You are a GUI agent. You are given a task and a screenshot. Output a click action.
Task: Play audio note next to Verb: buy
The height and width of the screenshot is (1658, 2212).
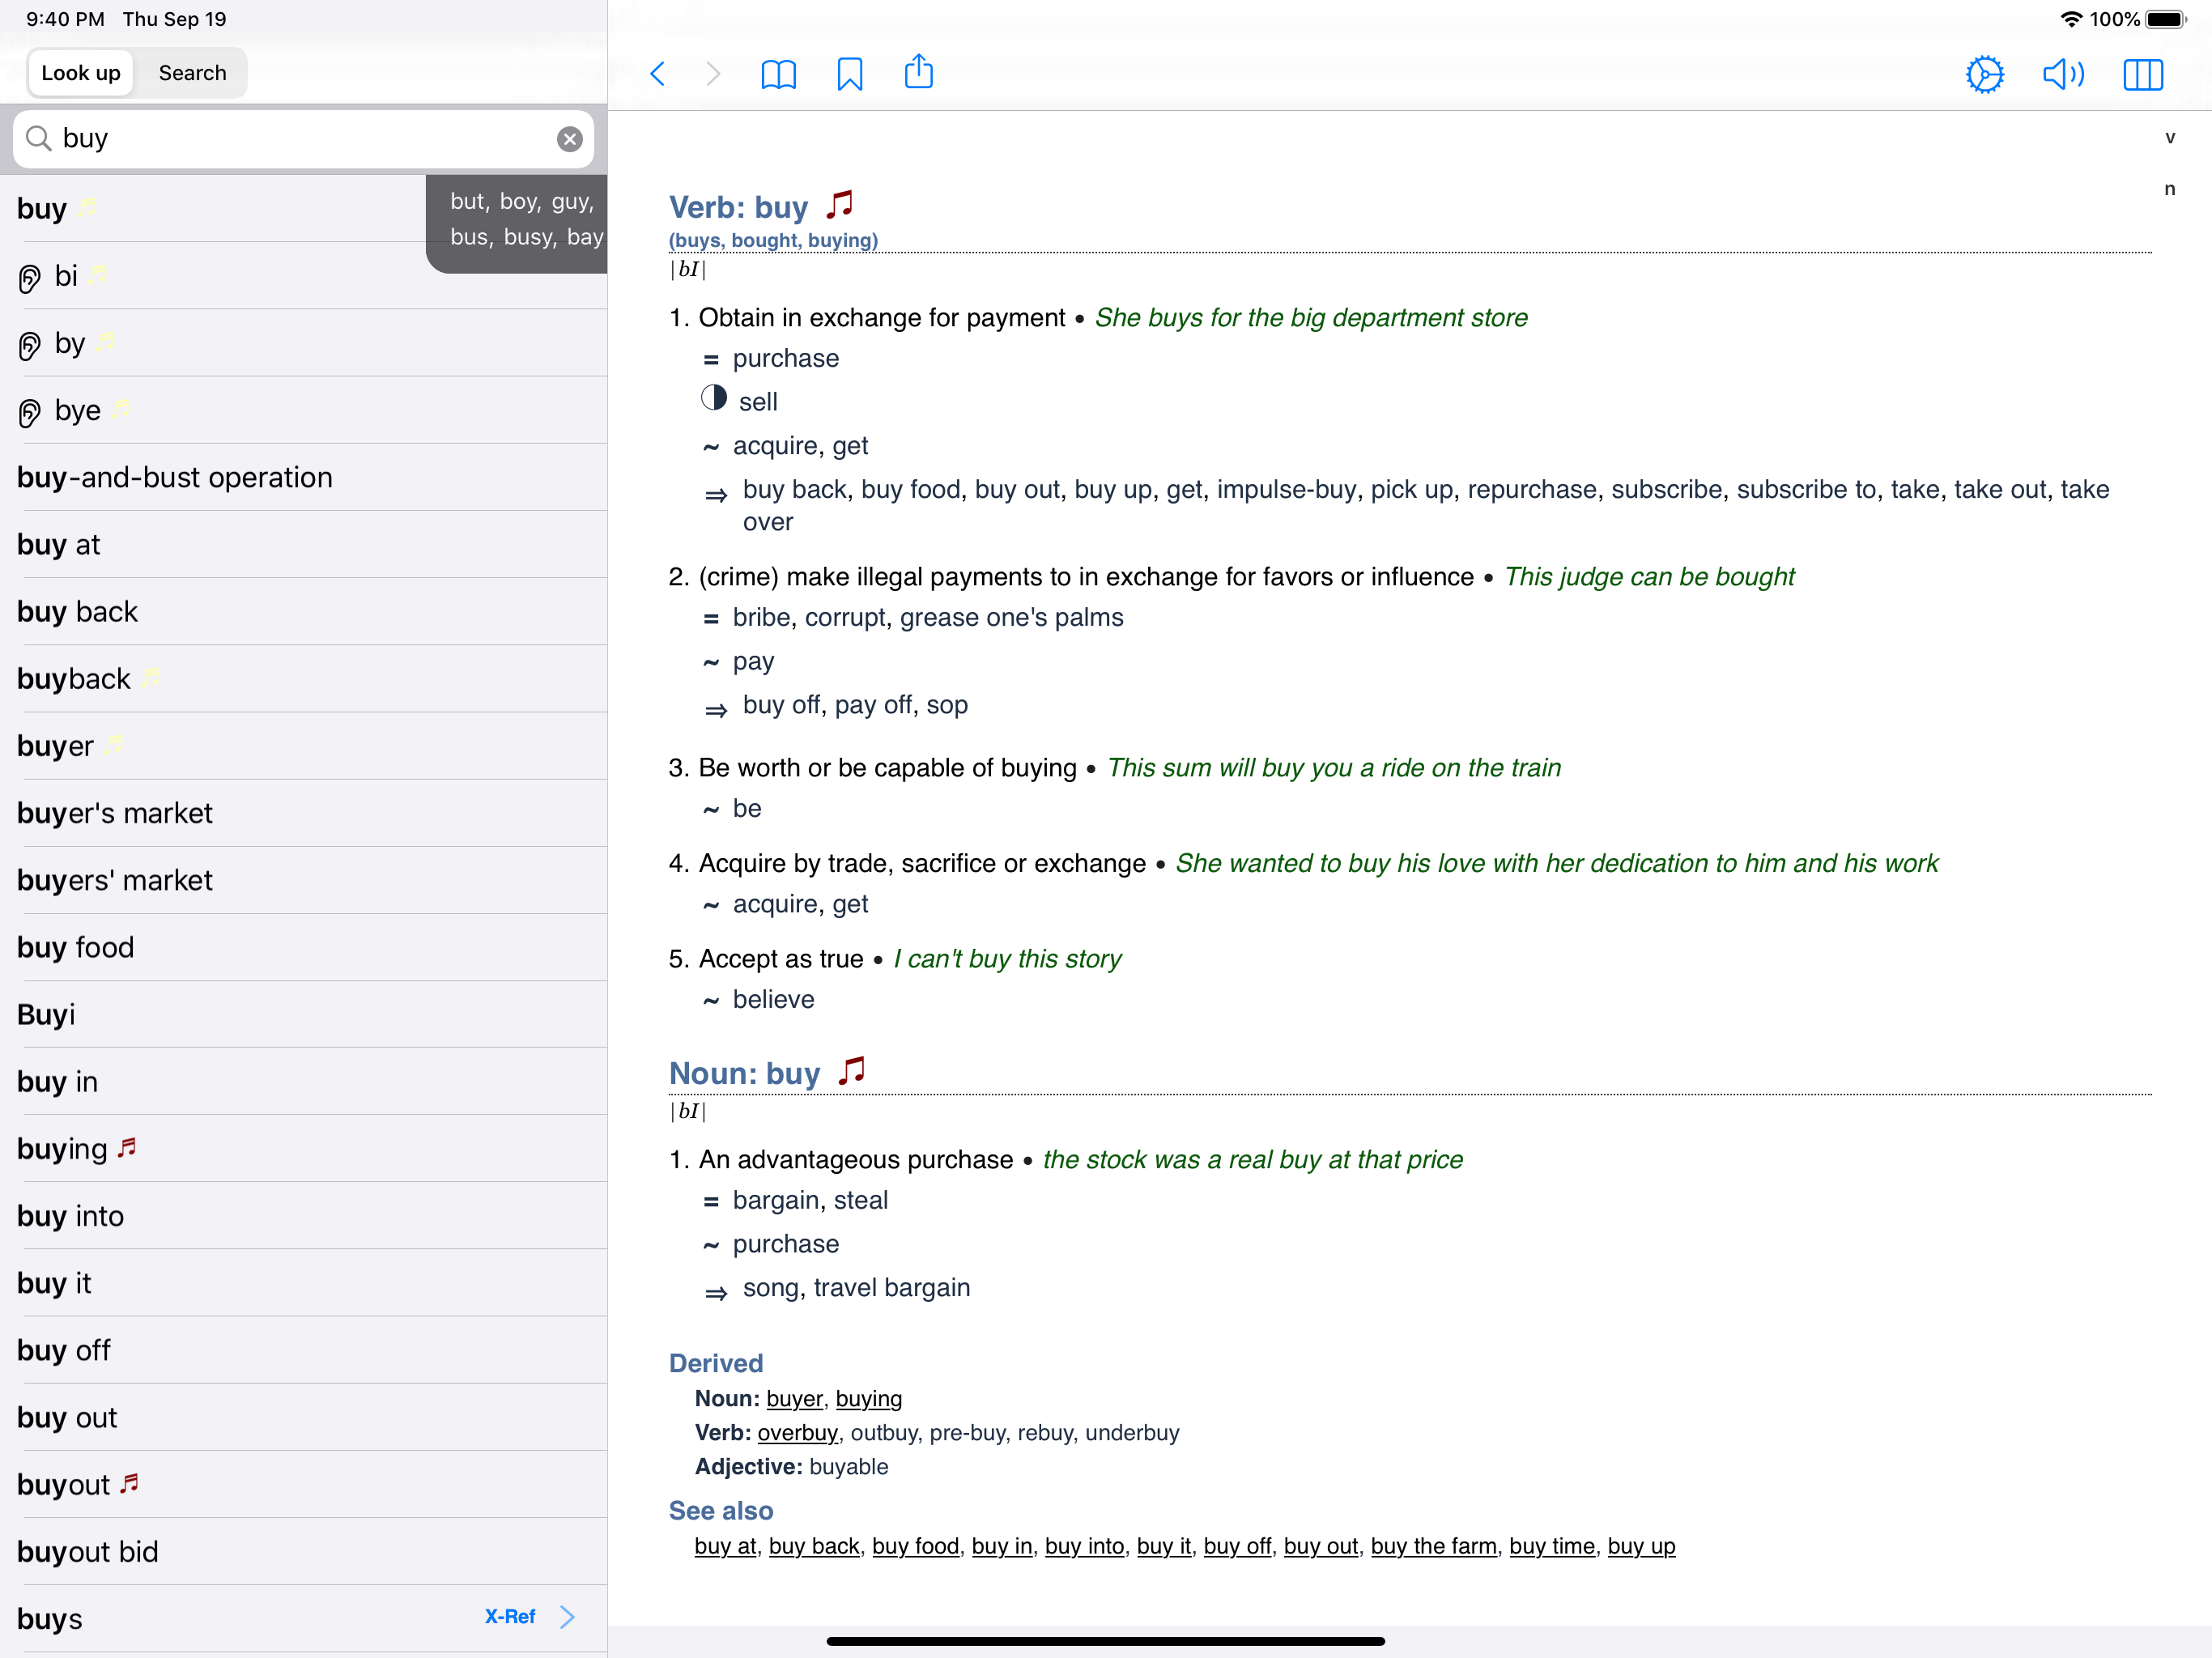coord(840,205)
